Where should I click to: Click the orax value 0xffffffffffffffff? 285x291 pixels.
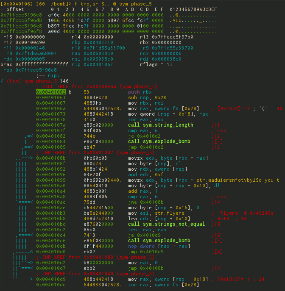(x=42, y=64)
